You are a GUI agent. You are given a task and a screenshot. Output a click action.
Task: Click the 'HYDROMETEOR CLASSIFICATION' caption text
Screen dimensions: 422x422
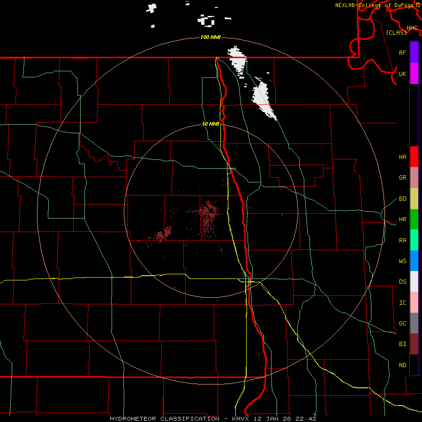pos(165,419)
